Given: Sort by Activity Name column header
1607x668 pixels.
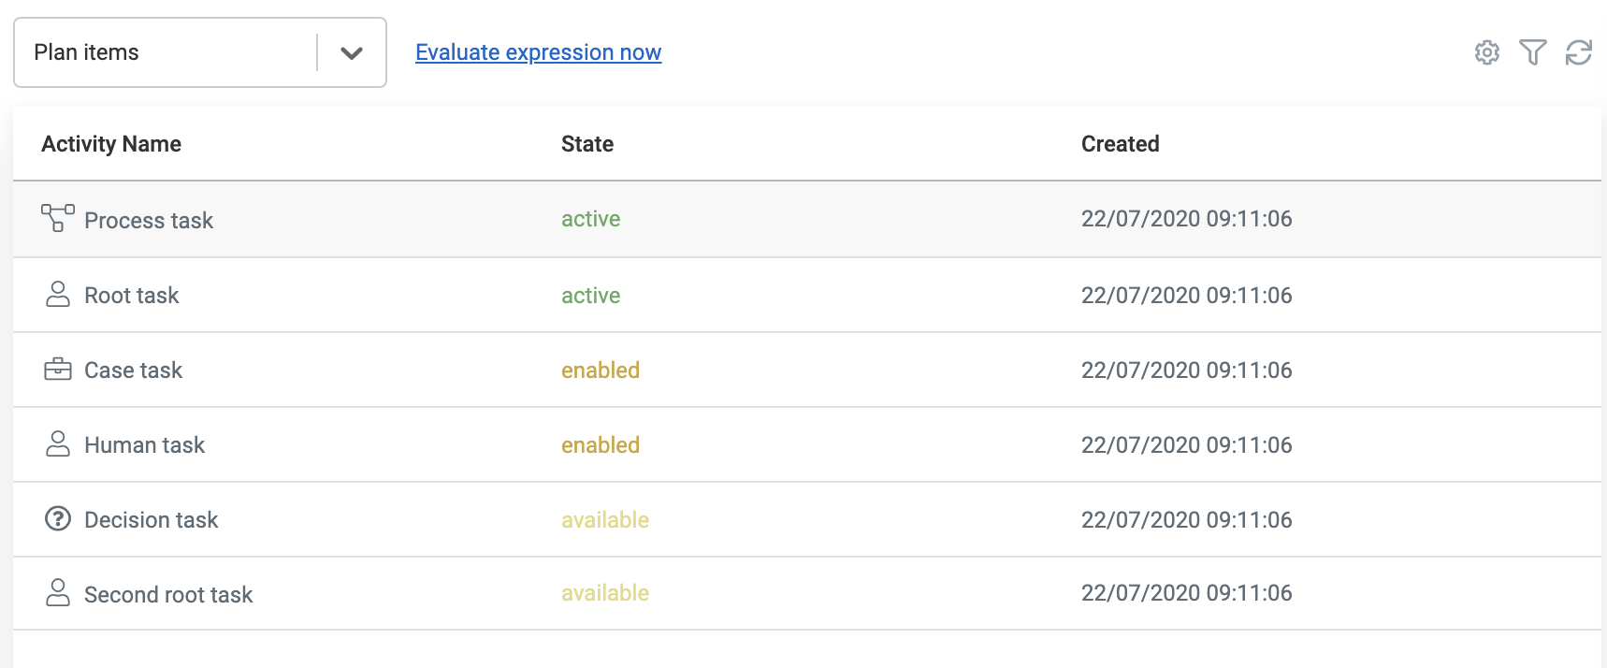Looking at the screenshot, I should tap(111, 144).
